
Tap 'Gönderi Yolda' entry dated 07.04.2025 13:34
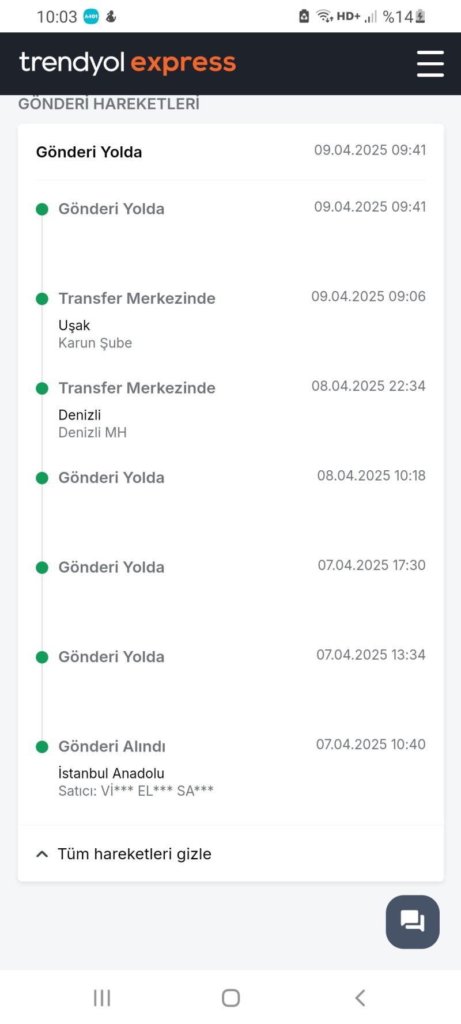point(231,657)
